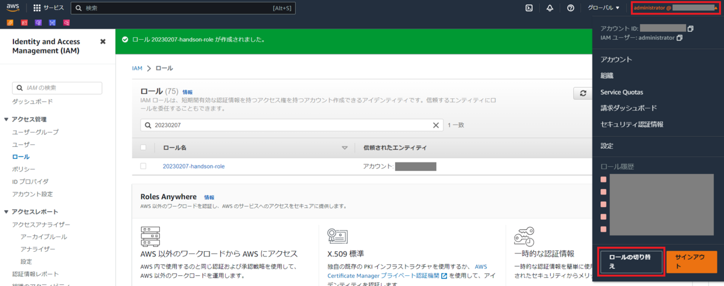Open the help question mark icon
The height and width of the screenshot is (286, 724).
(x=570, y=8)
